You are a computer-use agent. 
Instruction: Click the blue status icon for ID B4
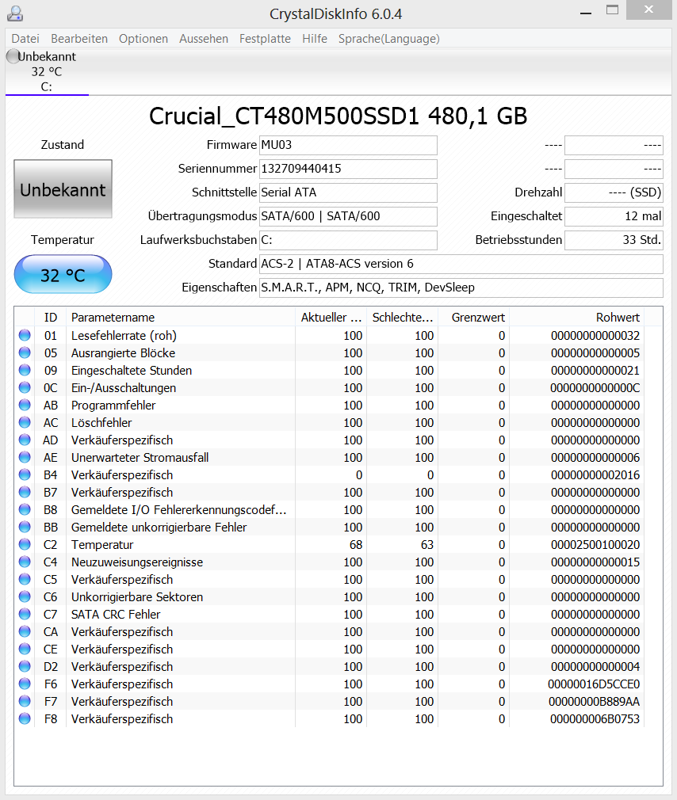coord(25,474)
